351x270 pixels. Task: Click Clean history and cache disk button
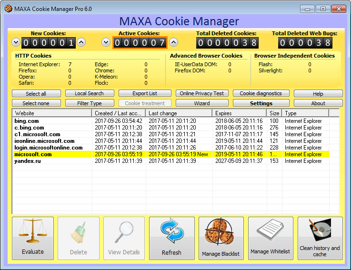click(320, 238)
